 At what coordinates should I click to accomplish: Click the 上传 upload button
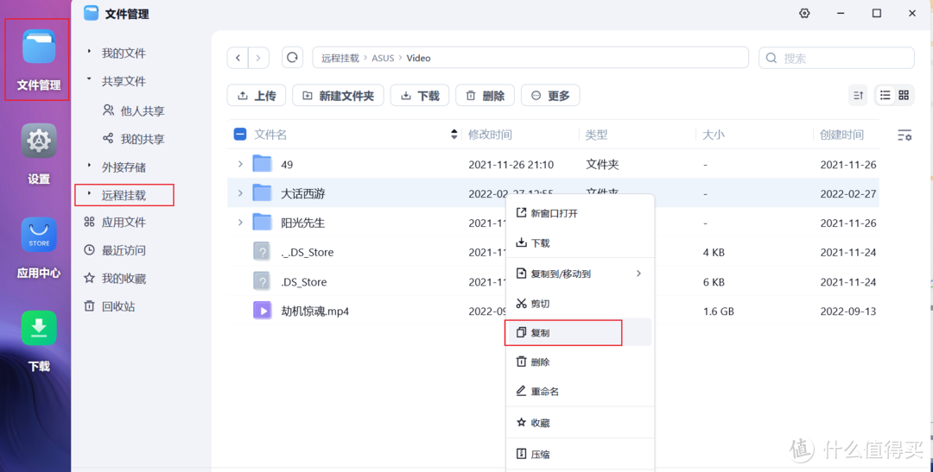tap(257, 95)
